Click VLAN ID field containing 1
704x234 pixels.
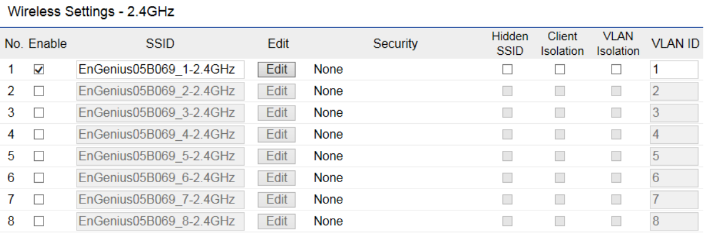tap(674, 70)
